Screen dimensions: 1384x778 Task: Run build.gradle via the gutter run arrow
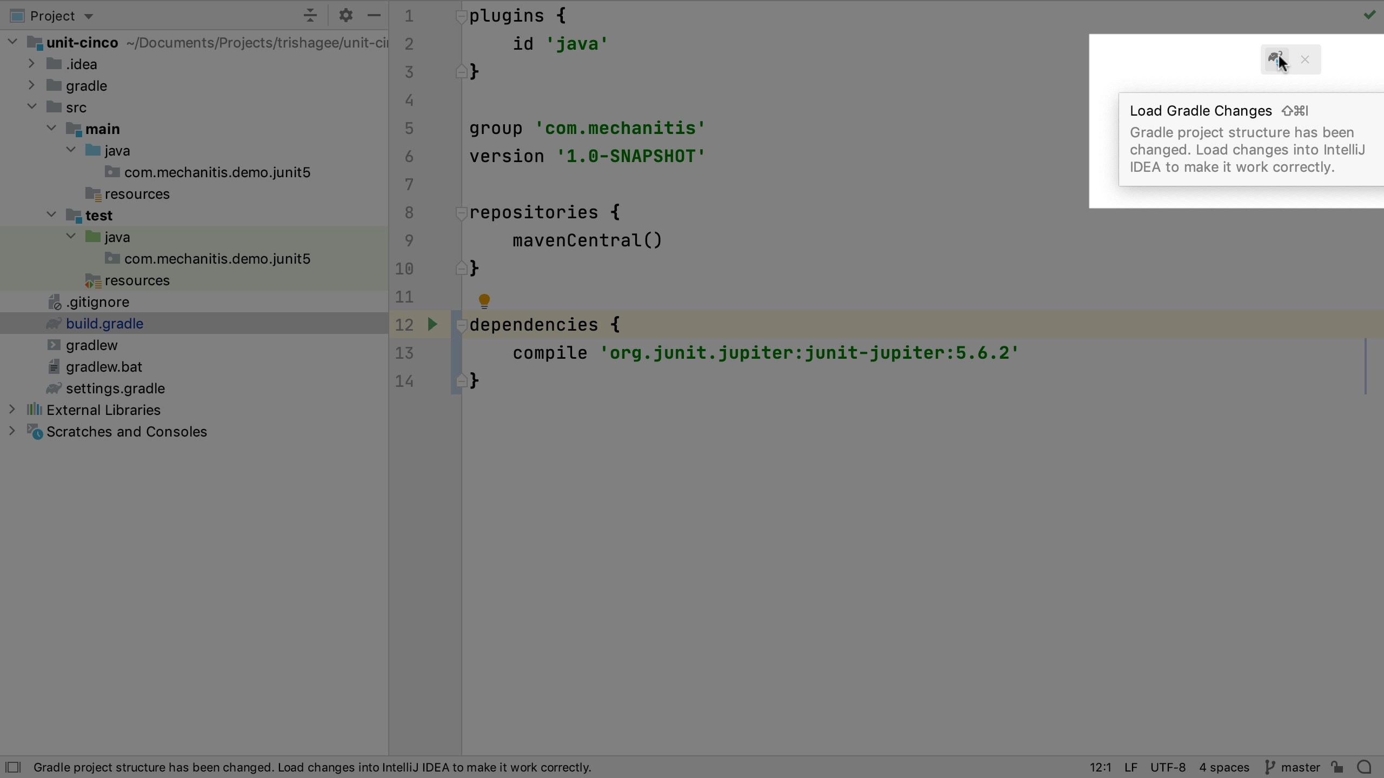432,325
